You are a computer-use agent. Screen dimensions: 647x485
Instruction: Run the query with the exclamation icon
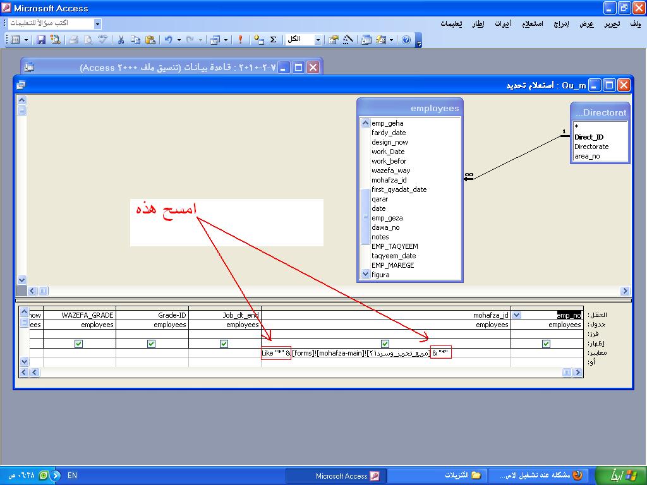pyautogui.click(x=240, y=40)
